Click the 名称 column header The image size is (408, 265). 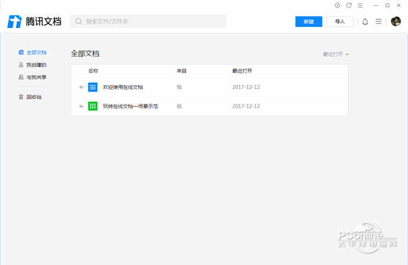tap(93, 70)
